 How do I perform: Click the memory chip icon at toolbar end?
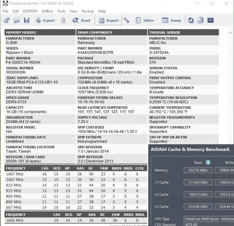(x=211, y=20)
